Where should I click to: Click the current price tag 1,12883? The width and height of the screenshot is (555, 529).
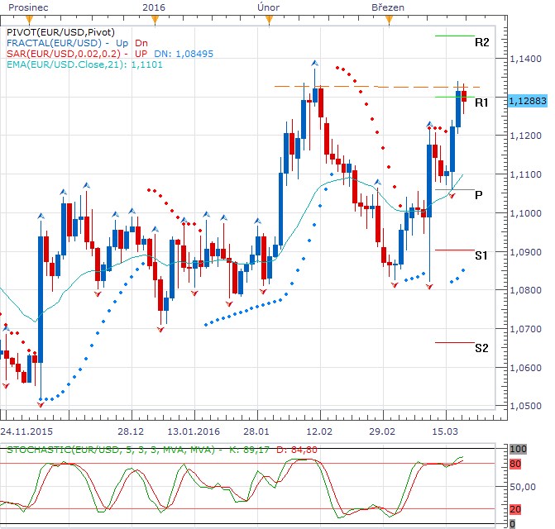(x=528, y=101)
